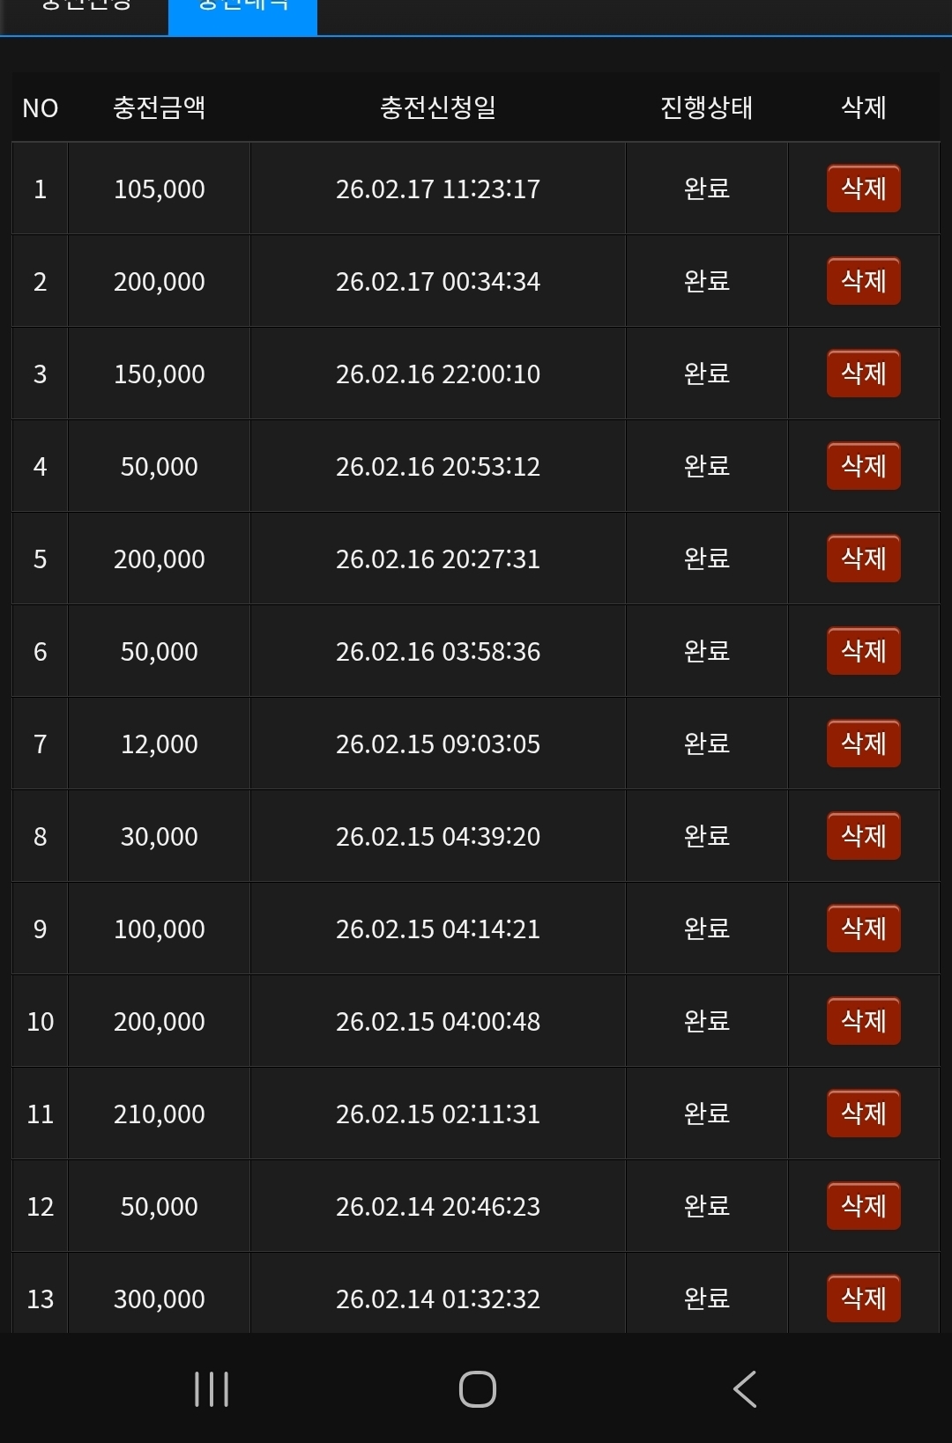Screen dimensions: 952x1443
Task: Tap the Android recent apps icon
Action: 212,1389
